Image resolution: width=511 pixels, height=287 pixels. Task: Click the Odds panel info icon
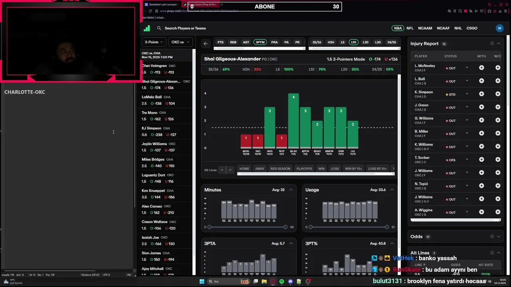click(492, 236)
